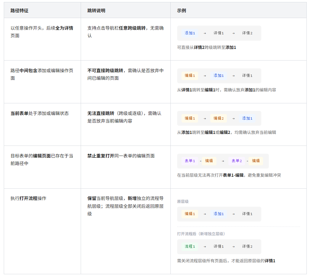
Task: Click the arrow between 表单1-编辑 and 表单2
Action: click(223, 161)
